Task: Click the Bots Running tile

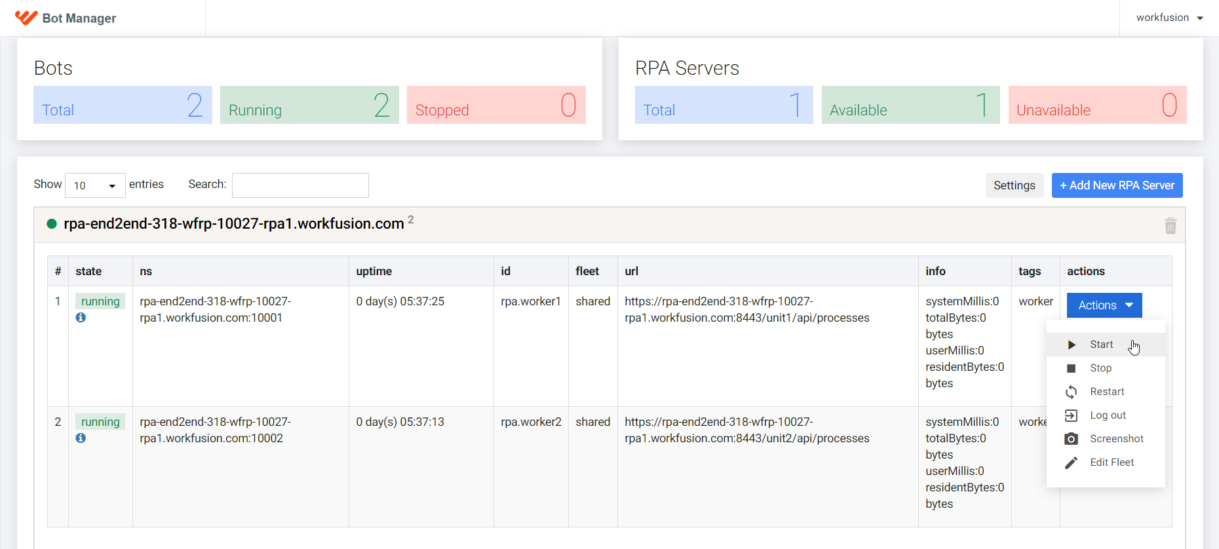Action: coord(309,105)
